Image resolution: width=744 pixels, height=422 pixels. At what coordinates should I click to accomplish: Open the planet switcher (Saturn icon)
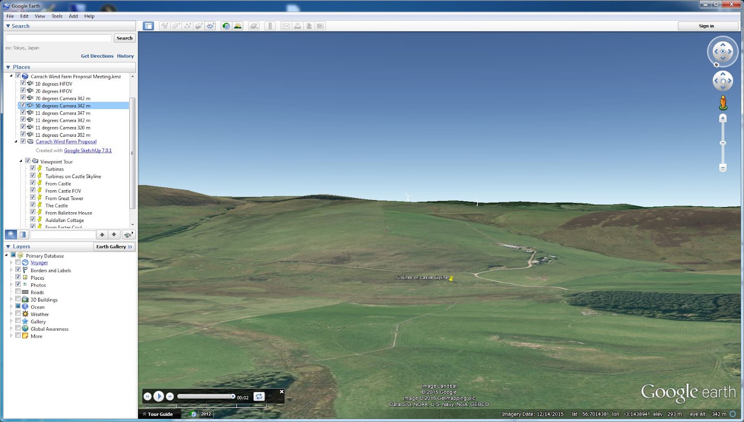pos(254,26)
